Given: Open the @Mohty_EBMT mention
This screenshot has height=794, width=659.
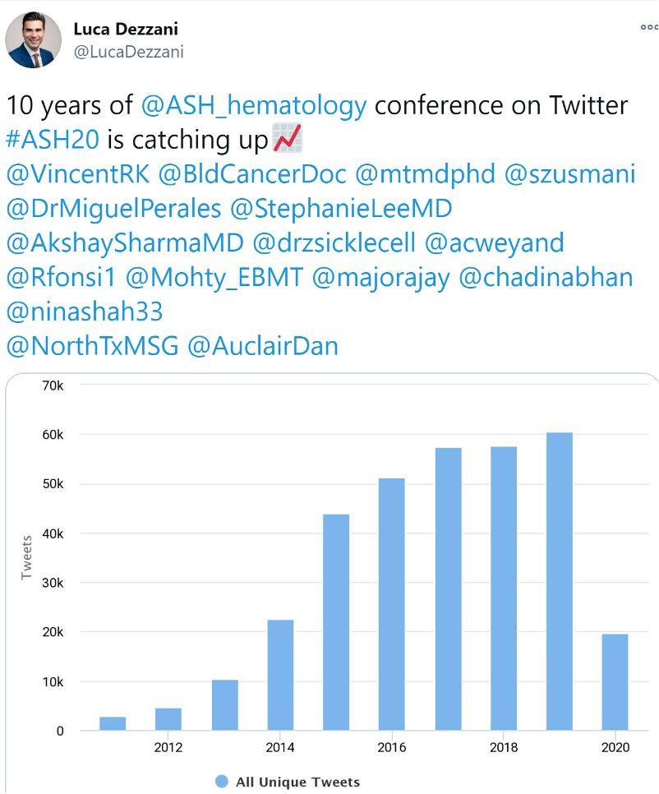Looking at the screenshot, I should (214, 278).
